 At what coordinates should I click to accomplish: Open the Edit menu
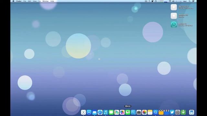click(x=29, y=1)
